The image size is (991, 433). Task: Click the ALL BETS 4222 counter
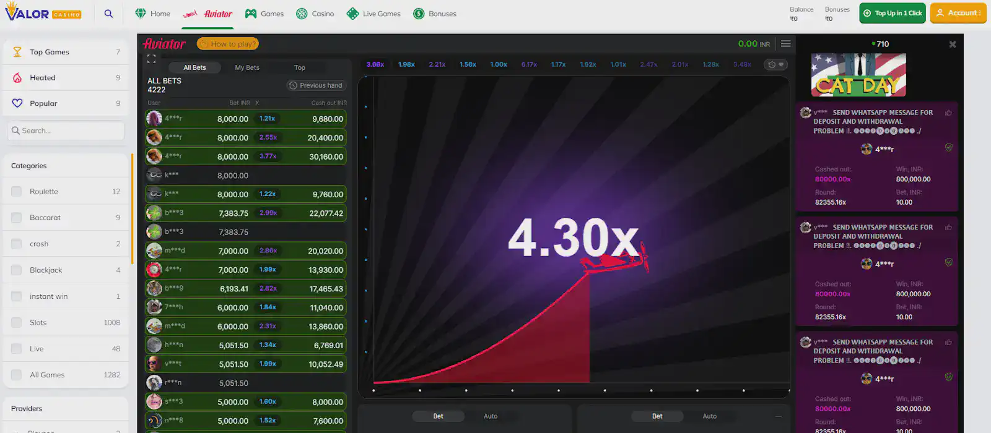tap(165, 85)
